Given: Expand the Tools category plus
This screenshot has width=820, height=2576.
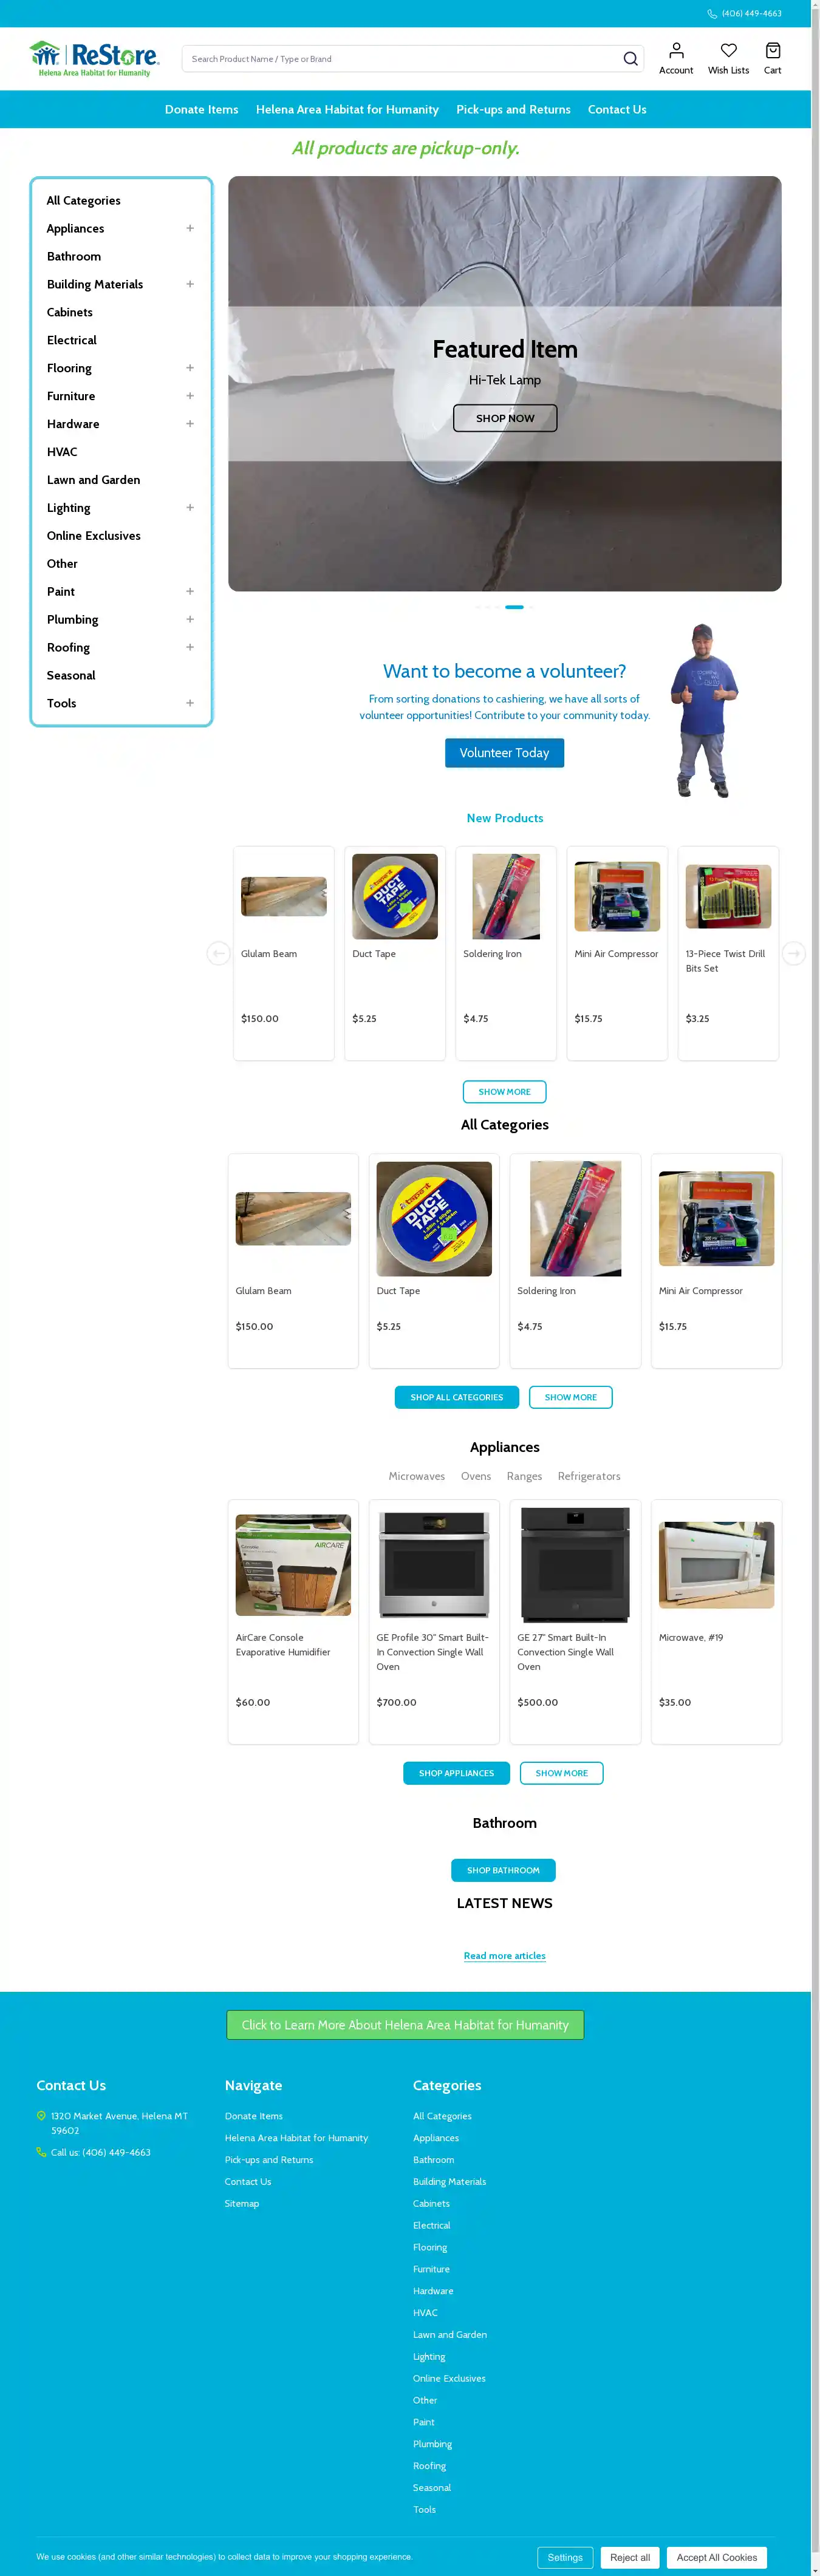Looking at the screenshot, I should 190,703.
